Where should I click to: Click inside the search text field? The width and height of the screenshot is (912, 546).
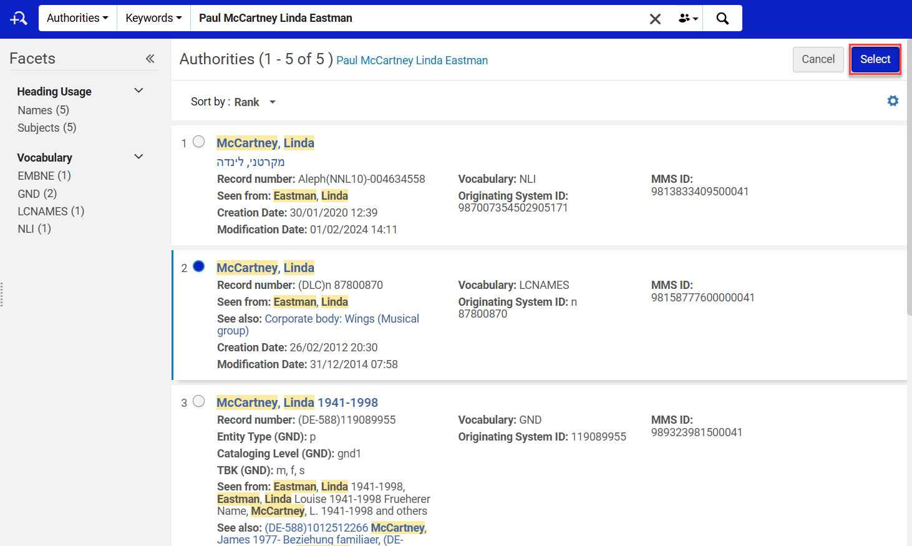[x=418, y=18]
